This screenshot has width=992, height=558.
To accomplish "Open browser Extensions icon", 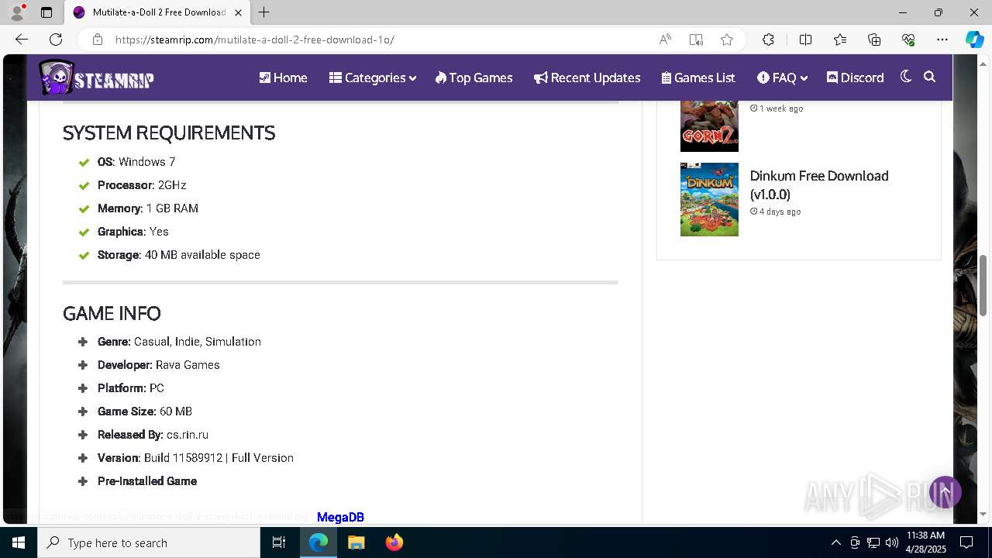I will [768, 40].
